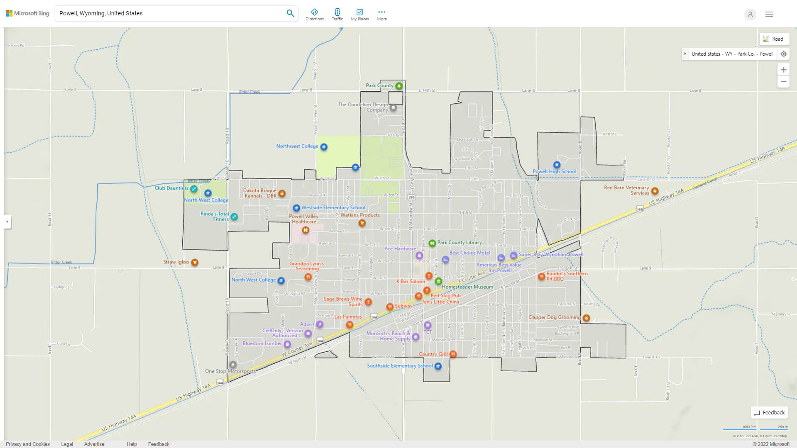Expand the collapsed left side panel

(7, 222)
